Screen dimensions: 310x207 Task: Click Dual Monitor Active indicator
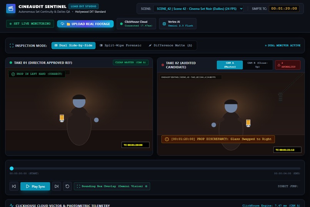tap(283, 45)
